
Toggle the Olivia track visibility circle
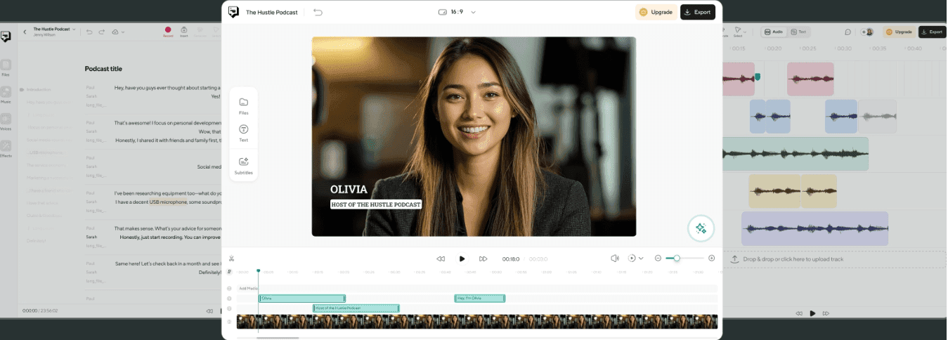pos(229,298)
